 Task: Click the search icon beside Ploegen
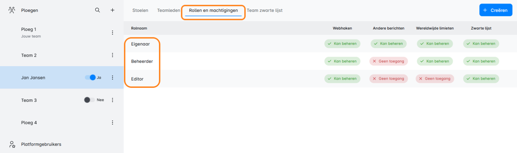[x=97, y=10]
